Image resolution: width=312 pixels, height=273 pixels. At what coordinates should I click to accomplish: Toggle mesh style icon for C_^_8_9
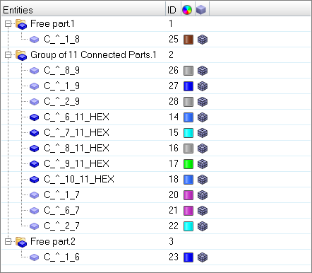click(x=203, y=71)
